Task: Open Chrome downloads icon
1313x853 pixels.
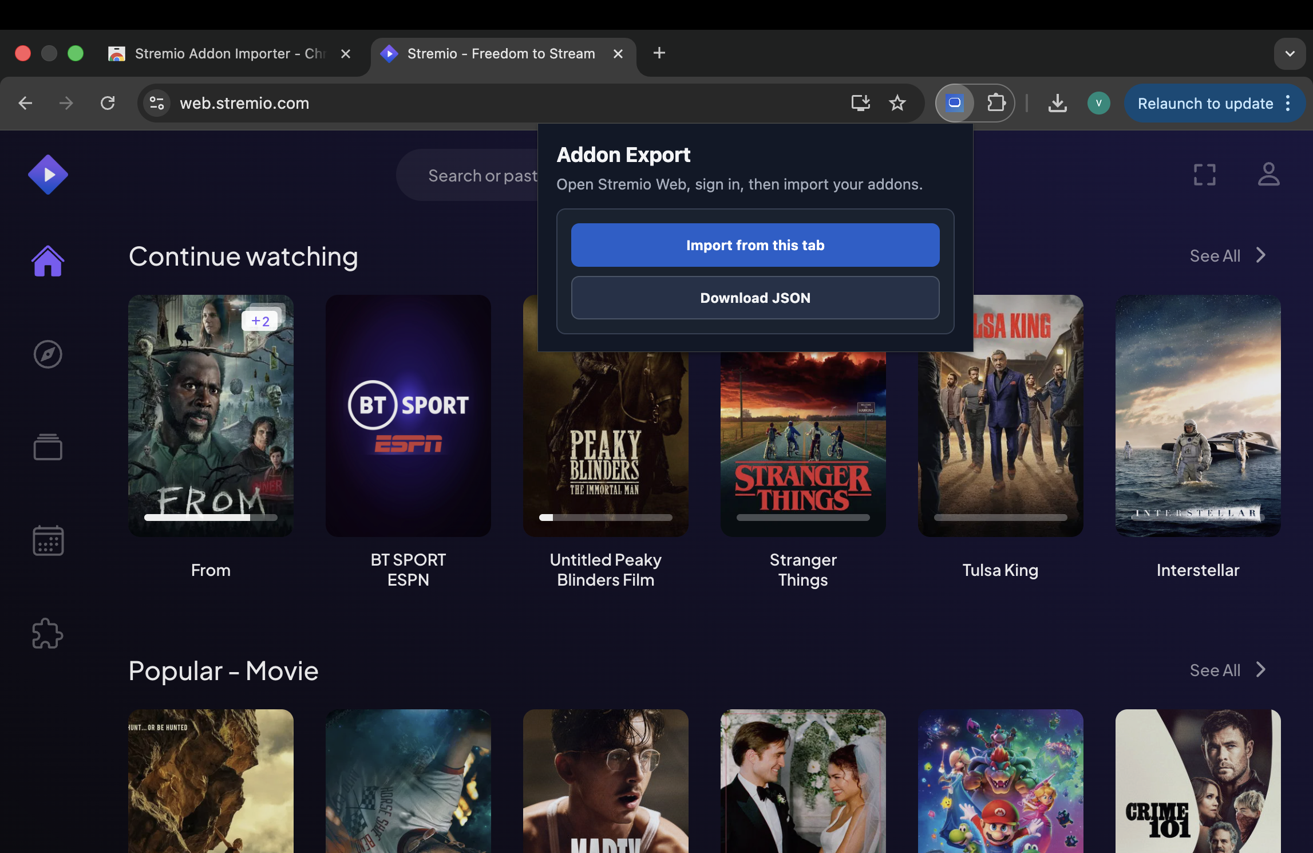Action: pyautogui.click(x=1057, y=103)
